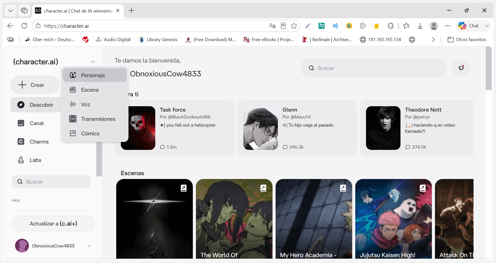Open Otros favoritos bookmarks folder

point(467,40)
